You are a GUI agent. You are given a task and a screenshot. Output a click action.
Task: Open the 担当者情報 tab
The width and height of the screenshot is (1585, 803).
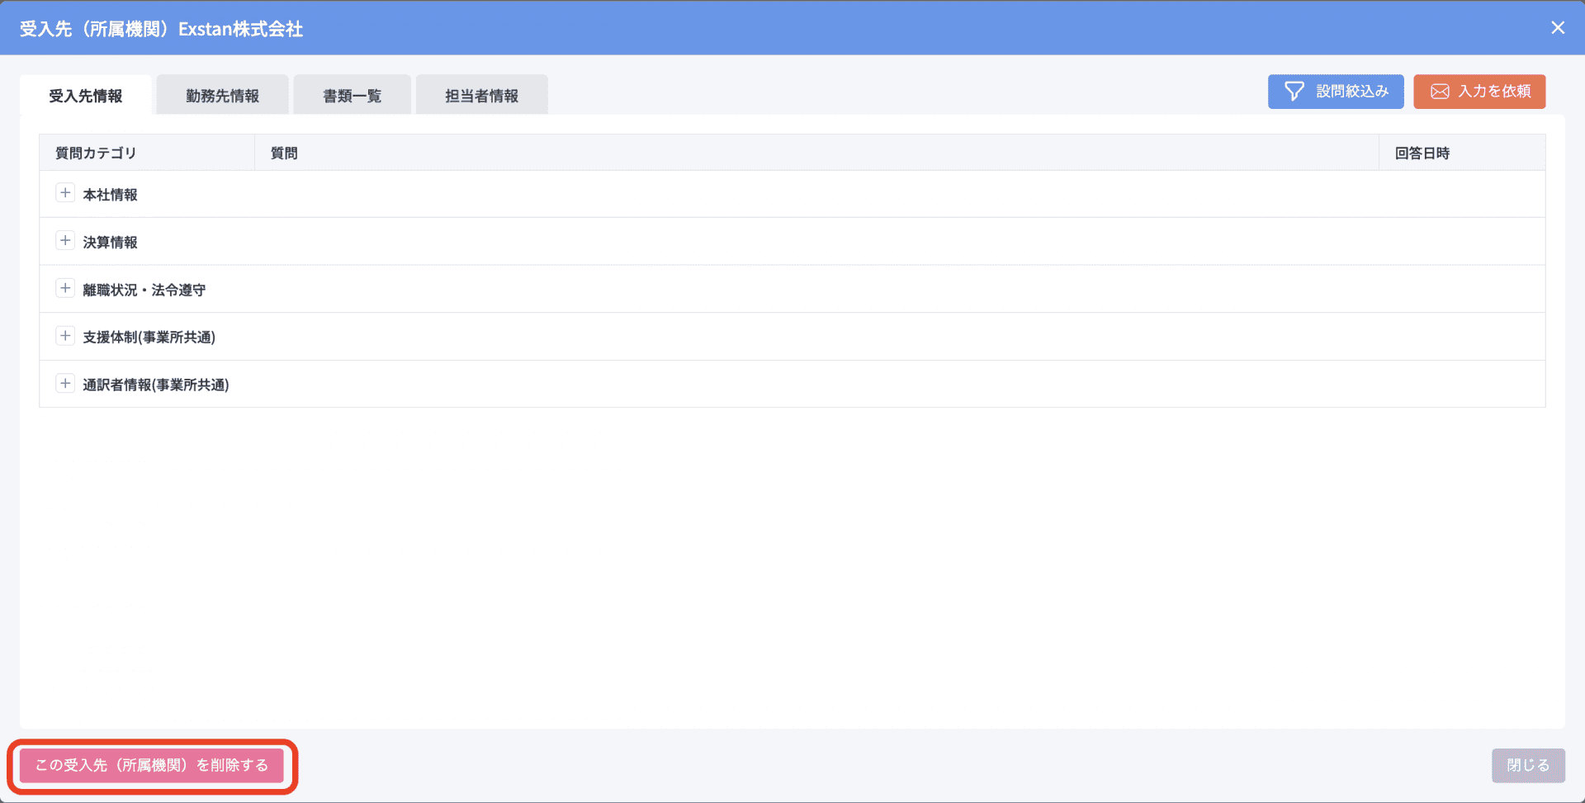[x=481, y=96]
